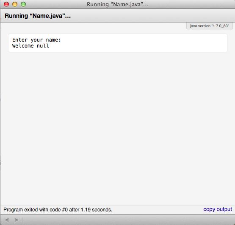This screenshot has width=235, height=225.
Task: Click the java version "1.7.0_80" tag
Action: point(209,26)
